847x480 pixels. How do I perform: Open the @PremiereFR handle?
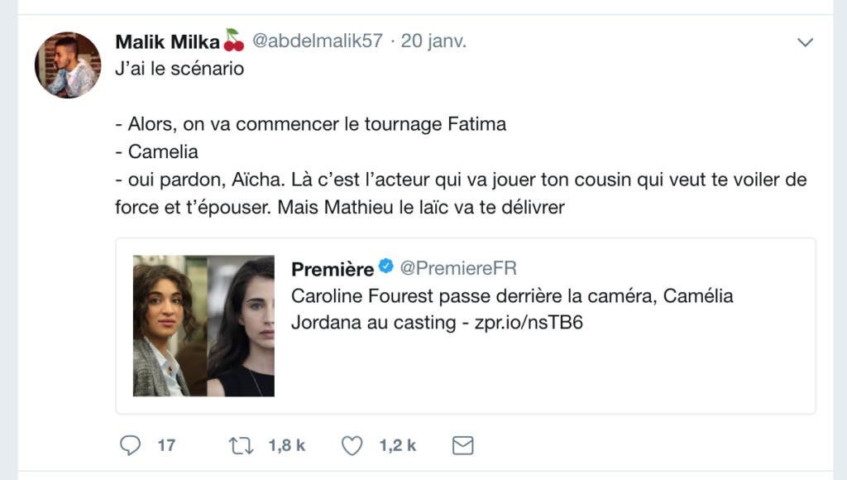tap(459, 269)
